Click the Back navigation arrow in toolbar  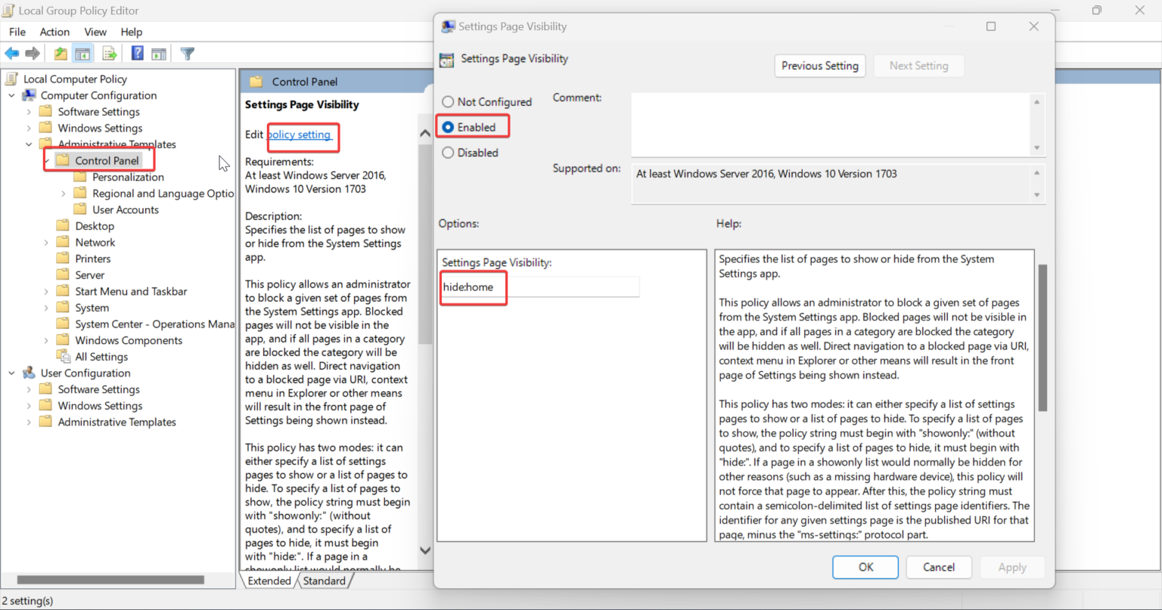coord(11,53)
